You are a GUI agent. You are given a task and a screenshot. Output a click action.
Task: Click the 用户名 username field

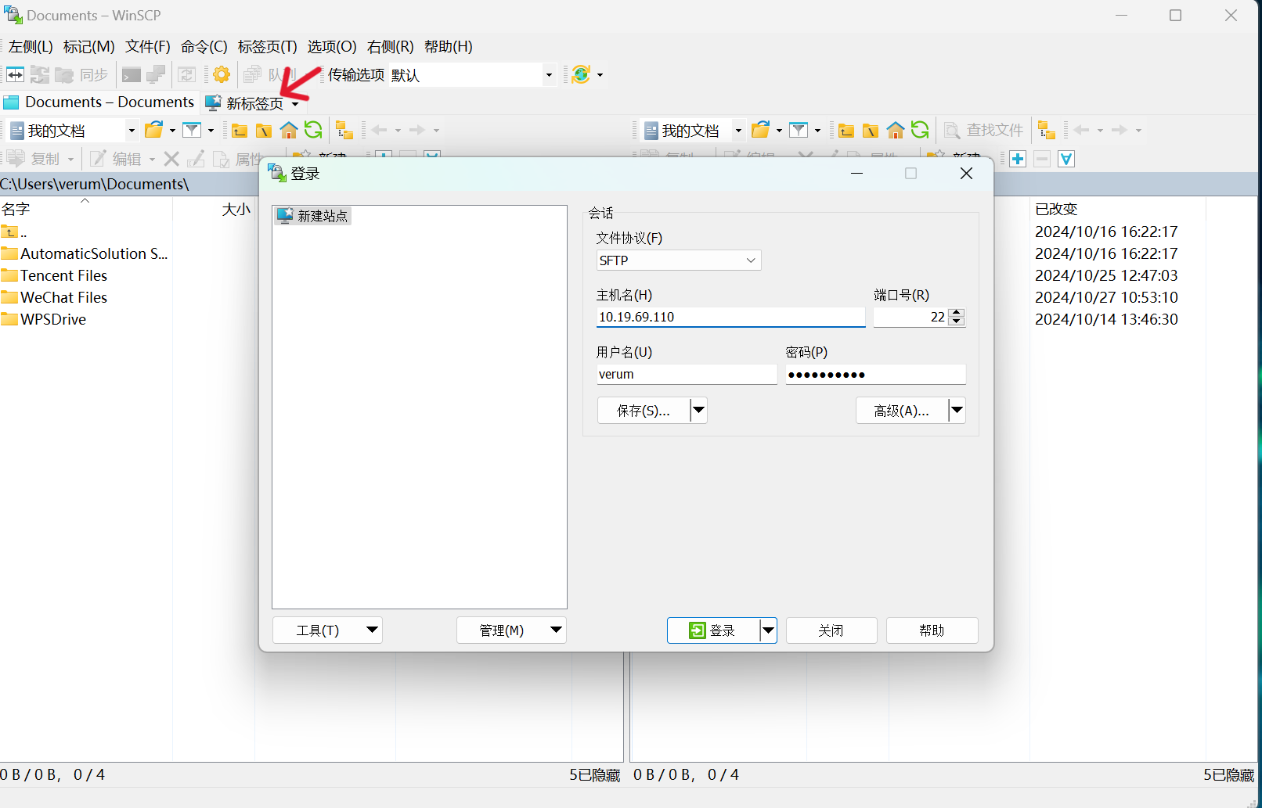coord(687,374)
